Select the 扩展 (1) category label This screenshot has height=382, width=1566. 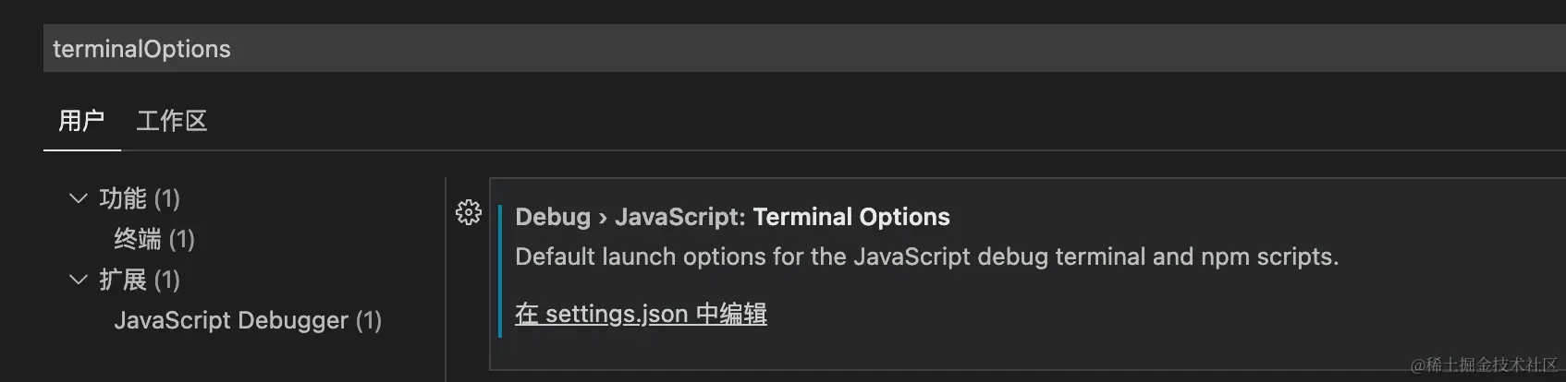click(140, 280)
